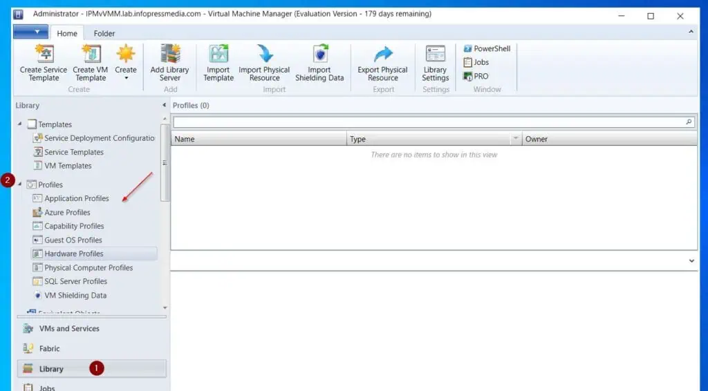
Task: Click the Service Templates icon
Action: point(38,152)
